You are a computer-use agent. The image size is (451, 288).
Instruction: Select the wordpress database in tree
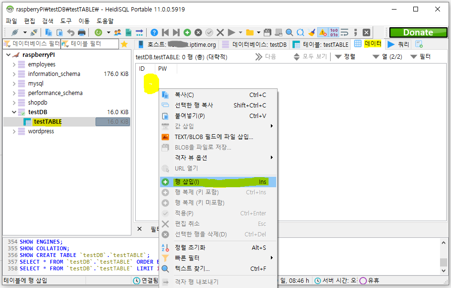point(41,131)
